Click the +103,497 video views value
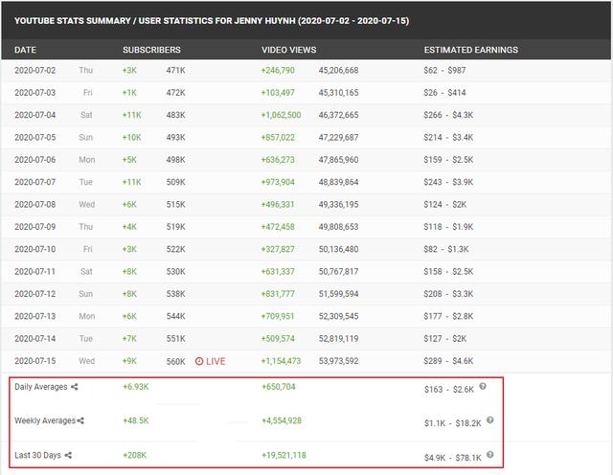Image resolution: width=613 pixels, height=475 pixels. pyautogui.click(x=278, y=93)
